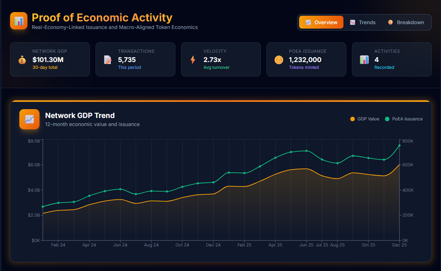Image resolution: width=441 pixels, height=271 pixels.
Task: Click the lightning bolt Velocity icon
Action: click(193, 60)
